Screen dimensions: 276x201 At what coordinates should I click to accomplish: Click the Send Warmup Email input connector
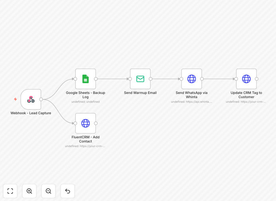pyautogui.click(x=130, y=79)
